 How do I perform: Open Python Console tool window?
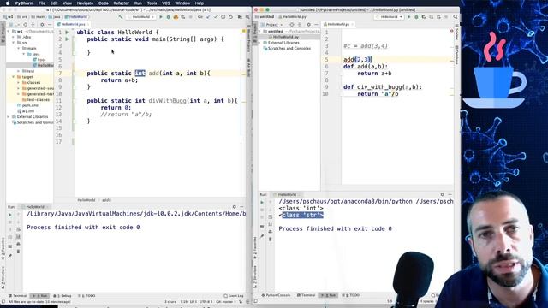[x=276, y=295]
